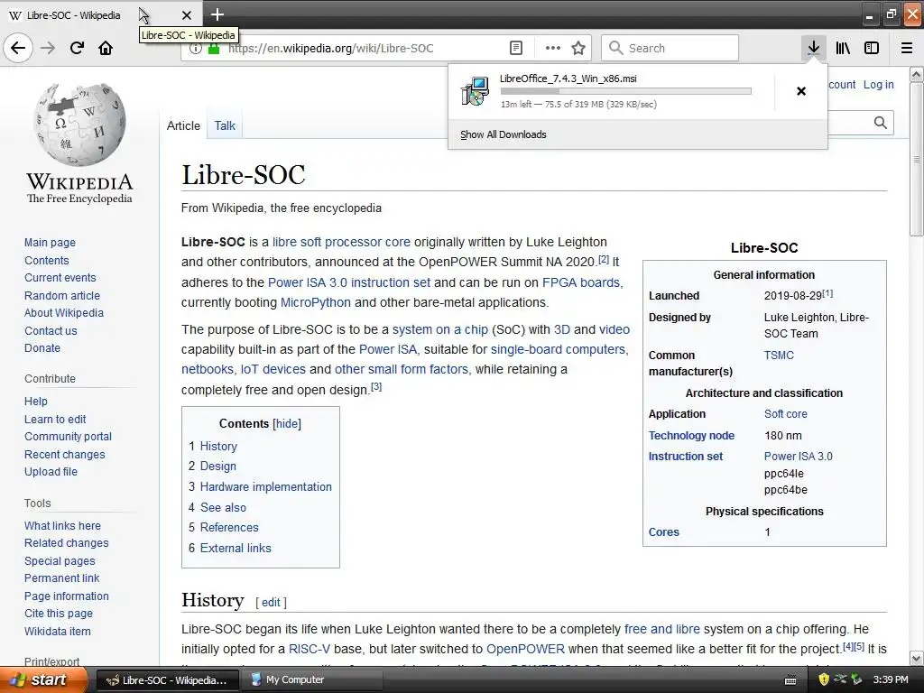Image resolution: width=924 pixels, height=693 pixels.
Task: Open Random article in sidebar
Action: click(x=62, y=295)
